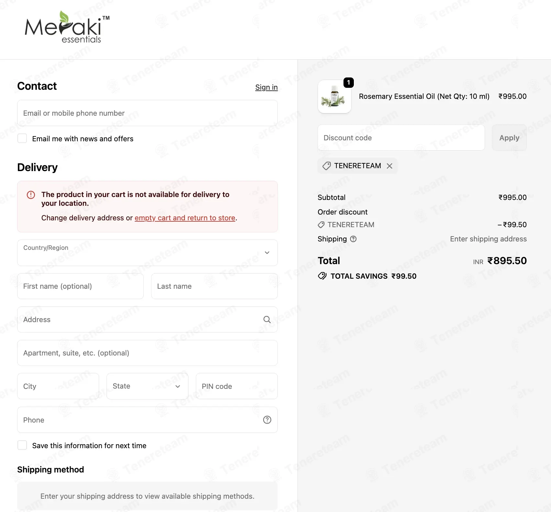Expand the State dropdown
The height and width of the screenshot is (512, 551).
(147, 386)
